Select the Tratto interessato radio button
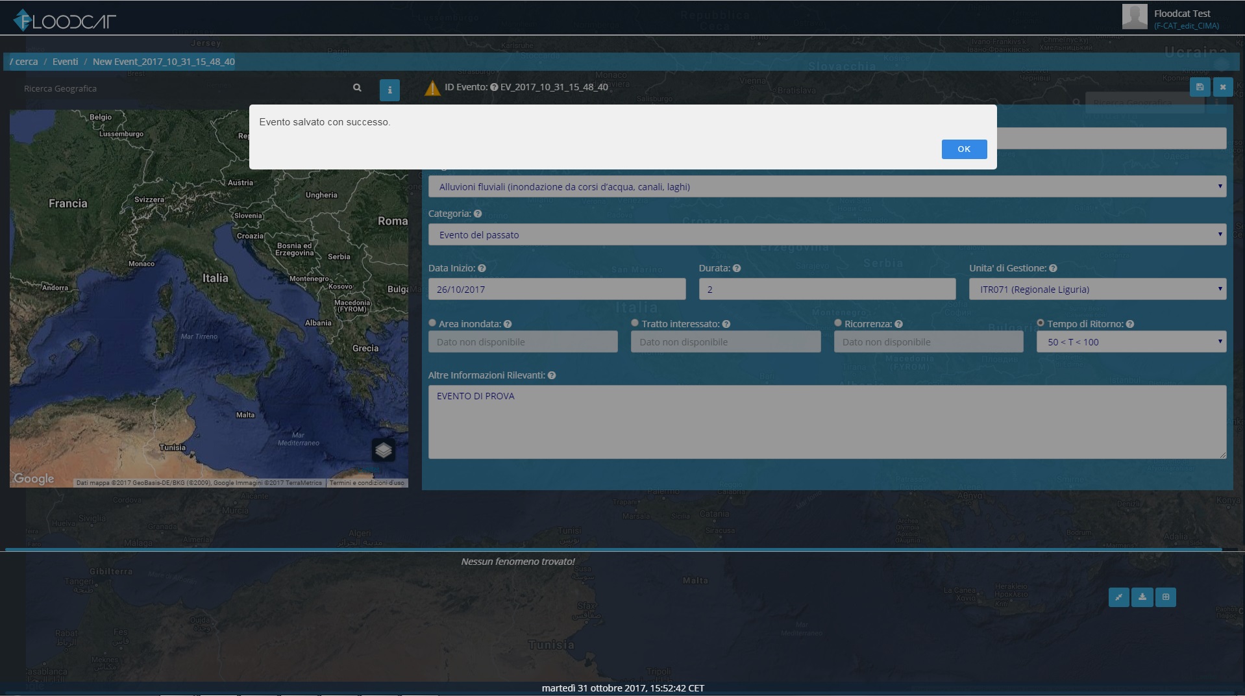Image resolution: width=1245 pixels, height=696 pixels. 635,323
